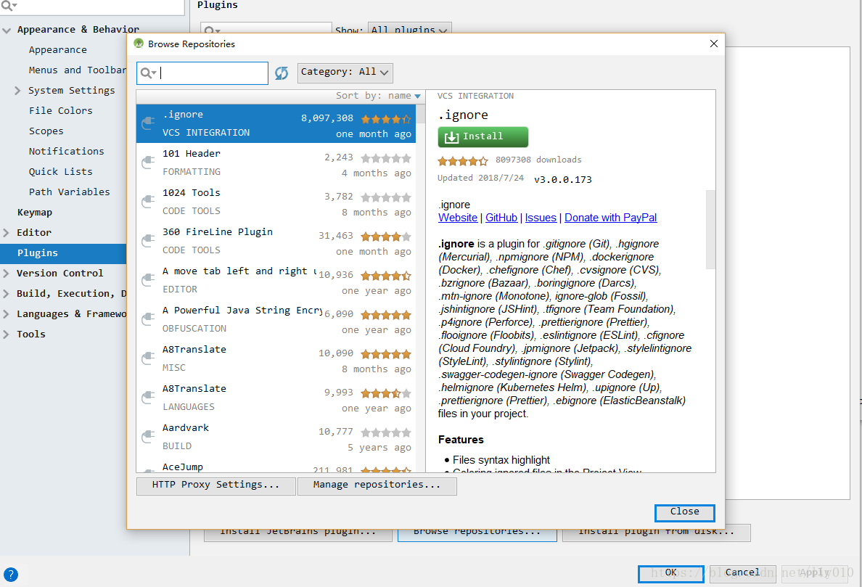This screenshot has height=587, width=862.
Task: Expand the Version Control tree node
Action: coord(7,274)
